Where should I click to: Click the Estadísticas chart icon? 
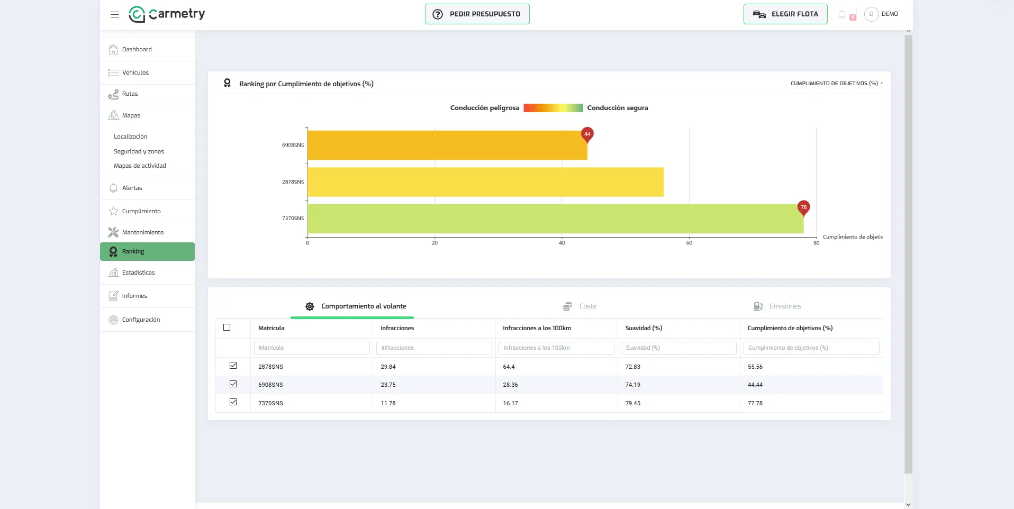(x=113, y=272)
